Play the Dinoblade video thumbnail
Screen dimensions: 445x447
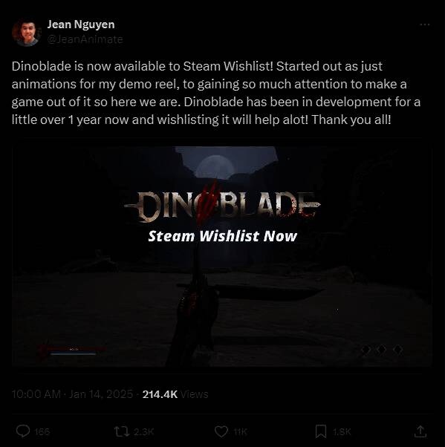tap(222, 256)
